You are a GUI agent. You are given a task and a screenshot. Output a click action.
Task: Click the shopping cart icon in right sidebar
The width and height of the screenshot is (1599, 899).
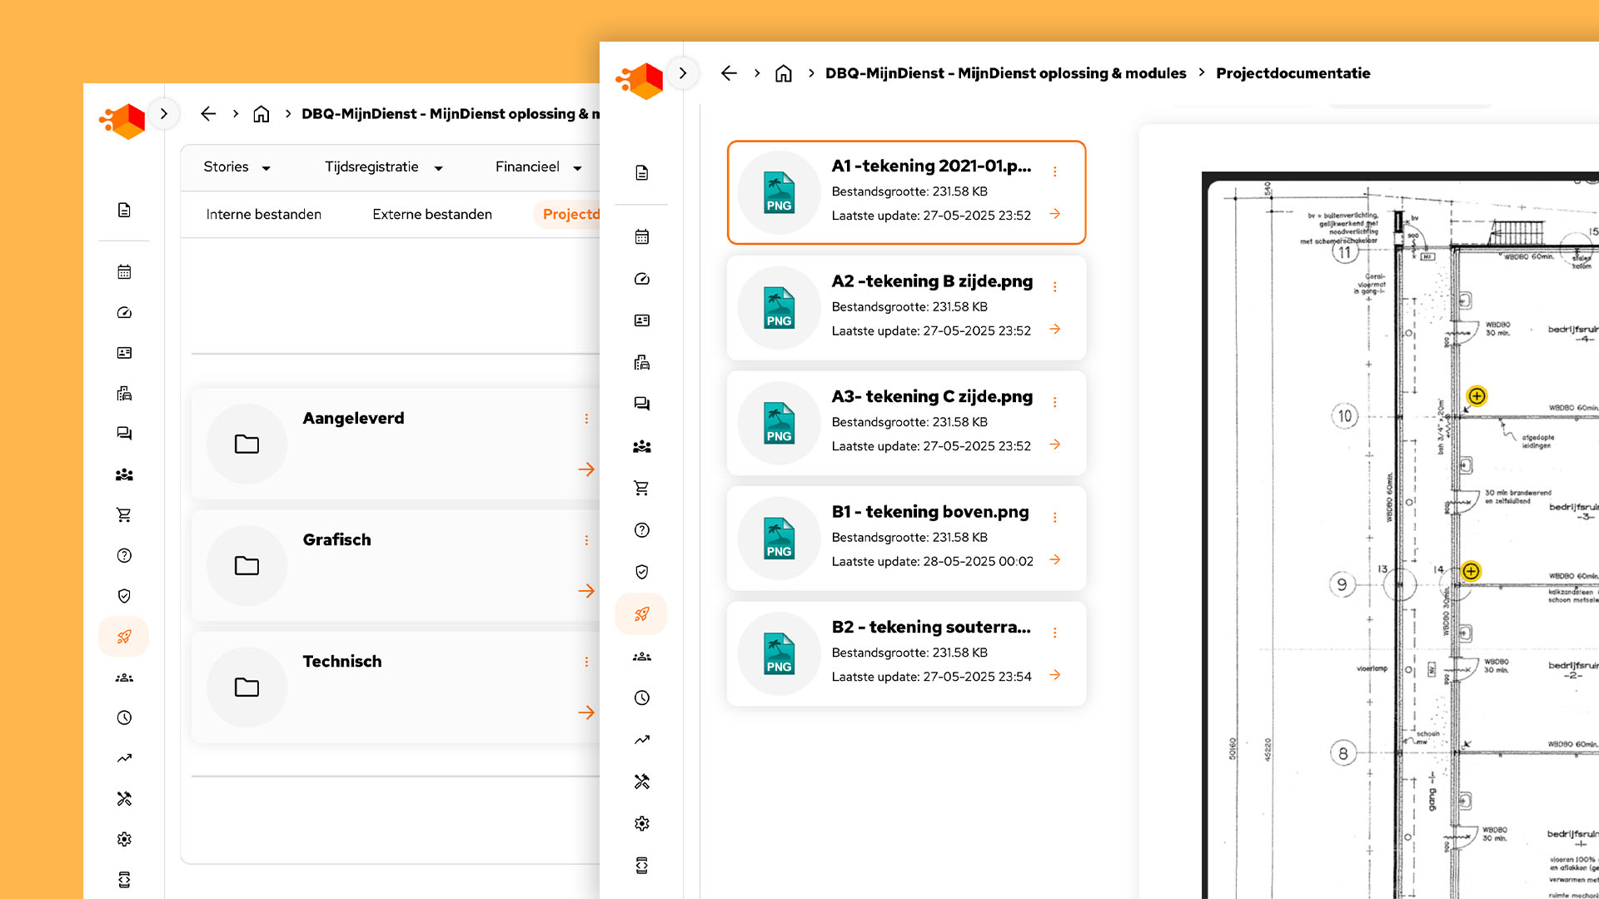click(x=641, y=489)
